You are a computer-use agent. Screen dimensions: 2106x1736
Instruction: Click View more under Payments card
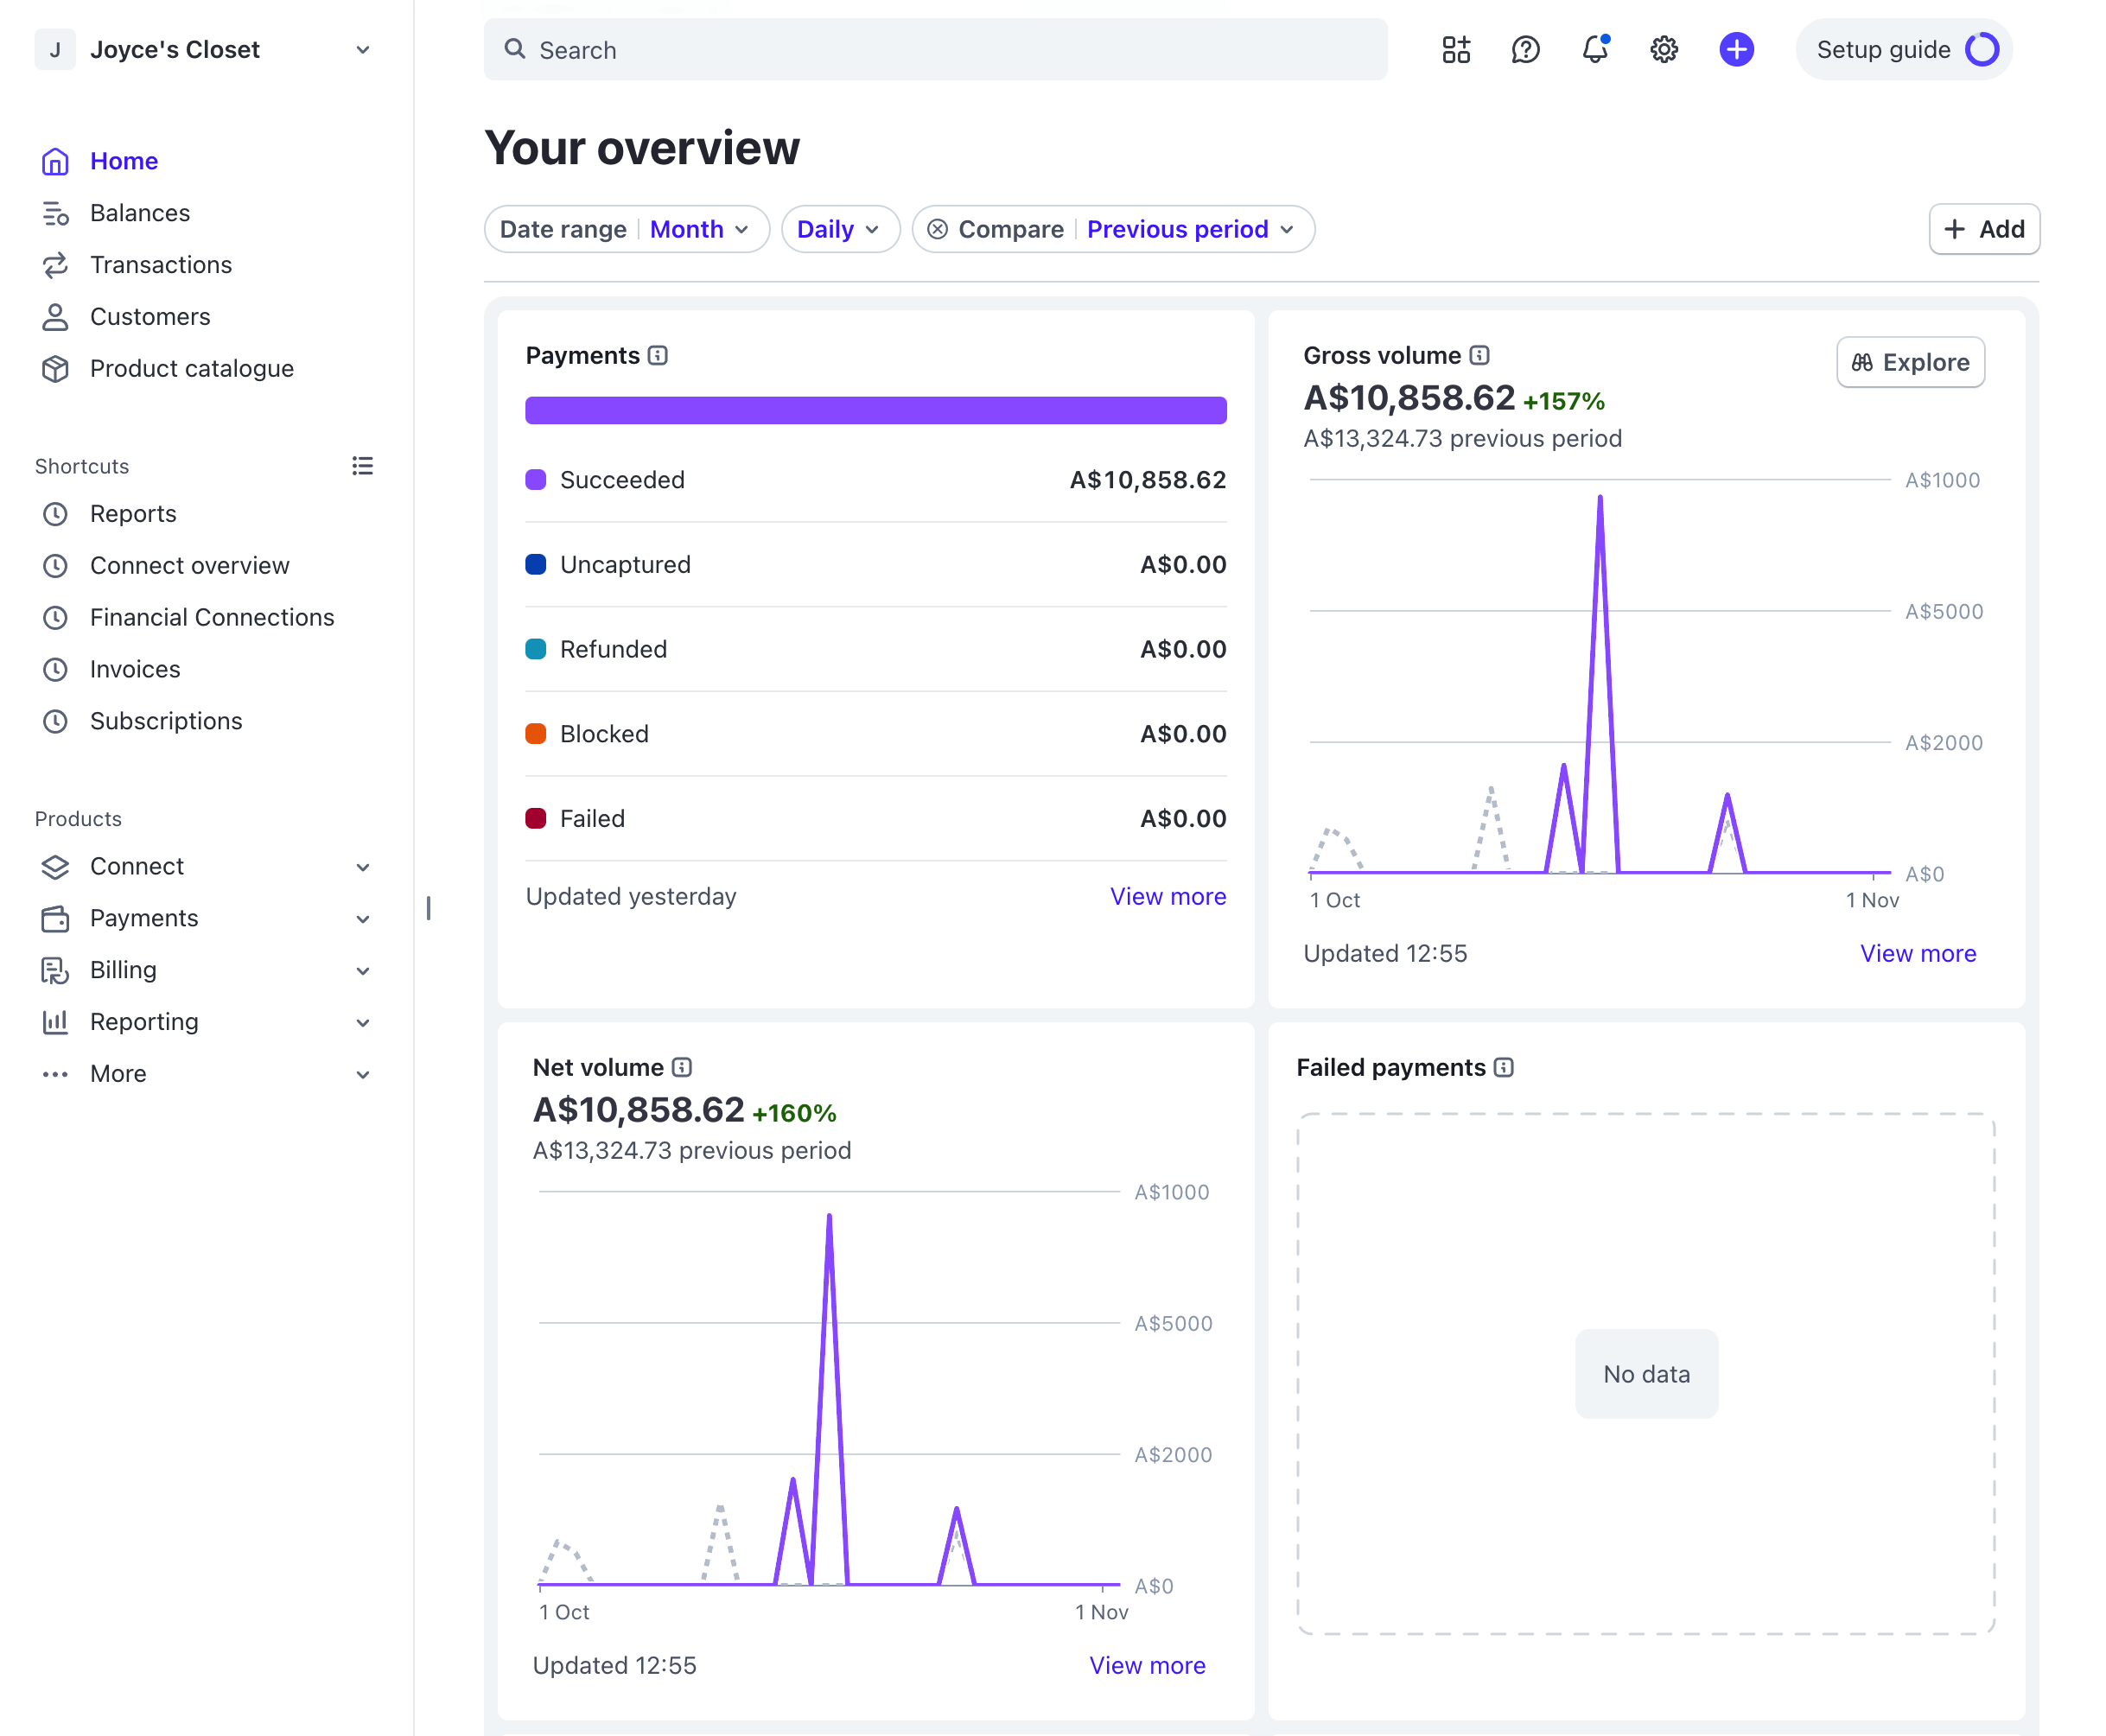click(1167, 897)
